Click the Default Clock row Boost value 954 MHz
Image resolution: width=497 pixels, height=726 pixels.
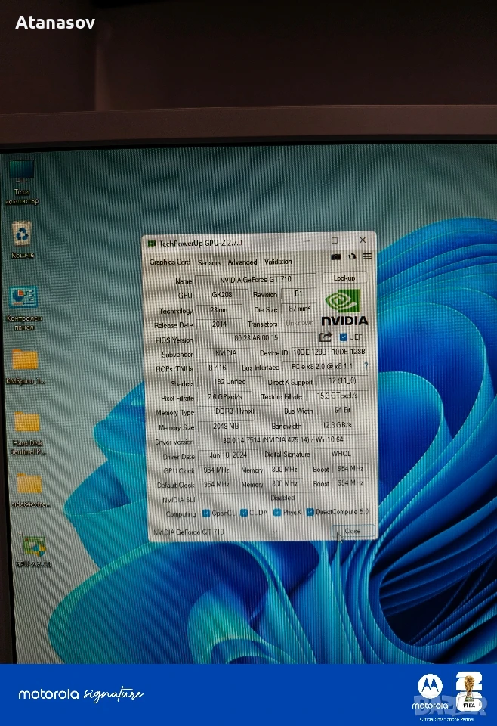tap(350, 482)
